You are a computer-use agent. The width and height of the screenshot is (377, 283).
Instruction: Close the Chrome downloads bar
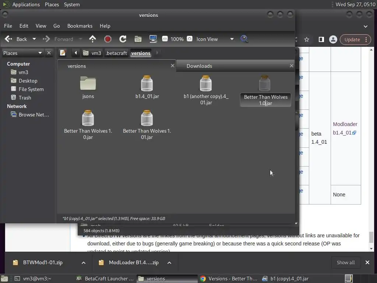(x=367, y=262)
